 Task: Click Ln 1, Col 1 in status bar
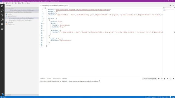(x=148, y=97)
